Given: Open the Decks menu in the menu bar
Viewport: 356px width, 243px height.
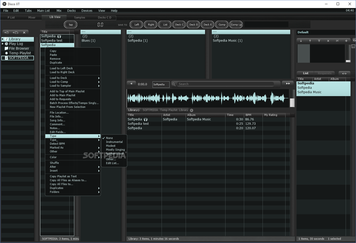Looking at the screenshot, I should [x=71, y=11].
